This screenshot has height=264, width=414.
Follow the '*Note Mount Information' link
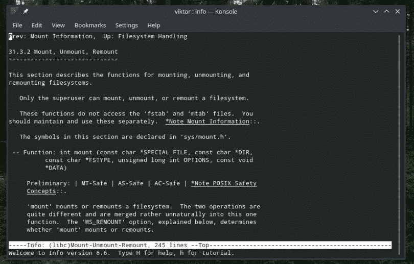point(208,122)
